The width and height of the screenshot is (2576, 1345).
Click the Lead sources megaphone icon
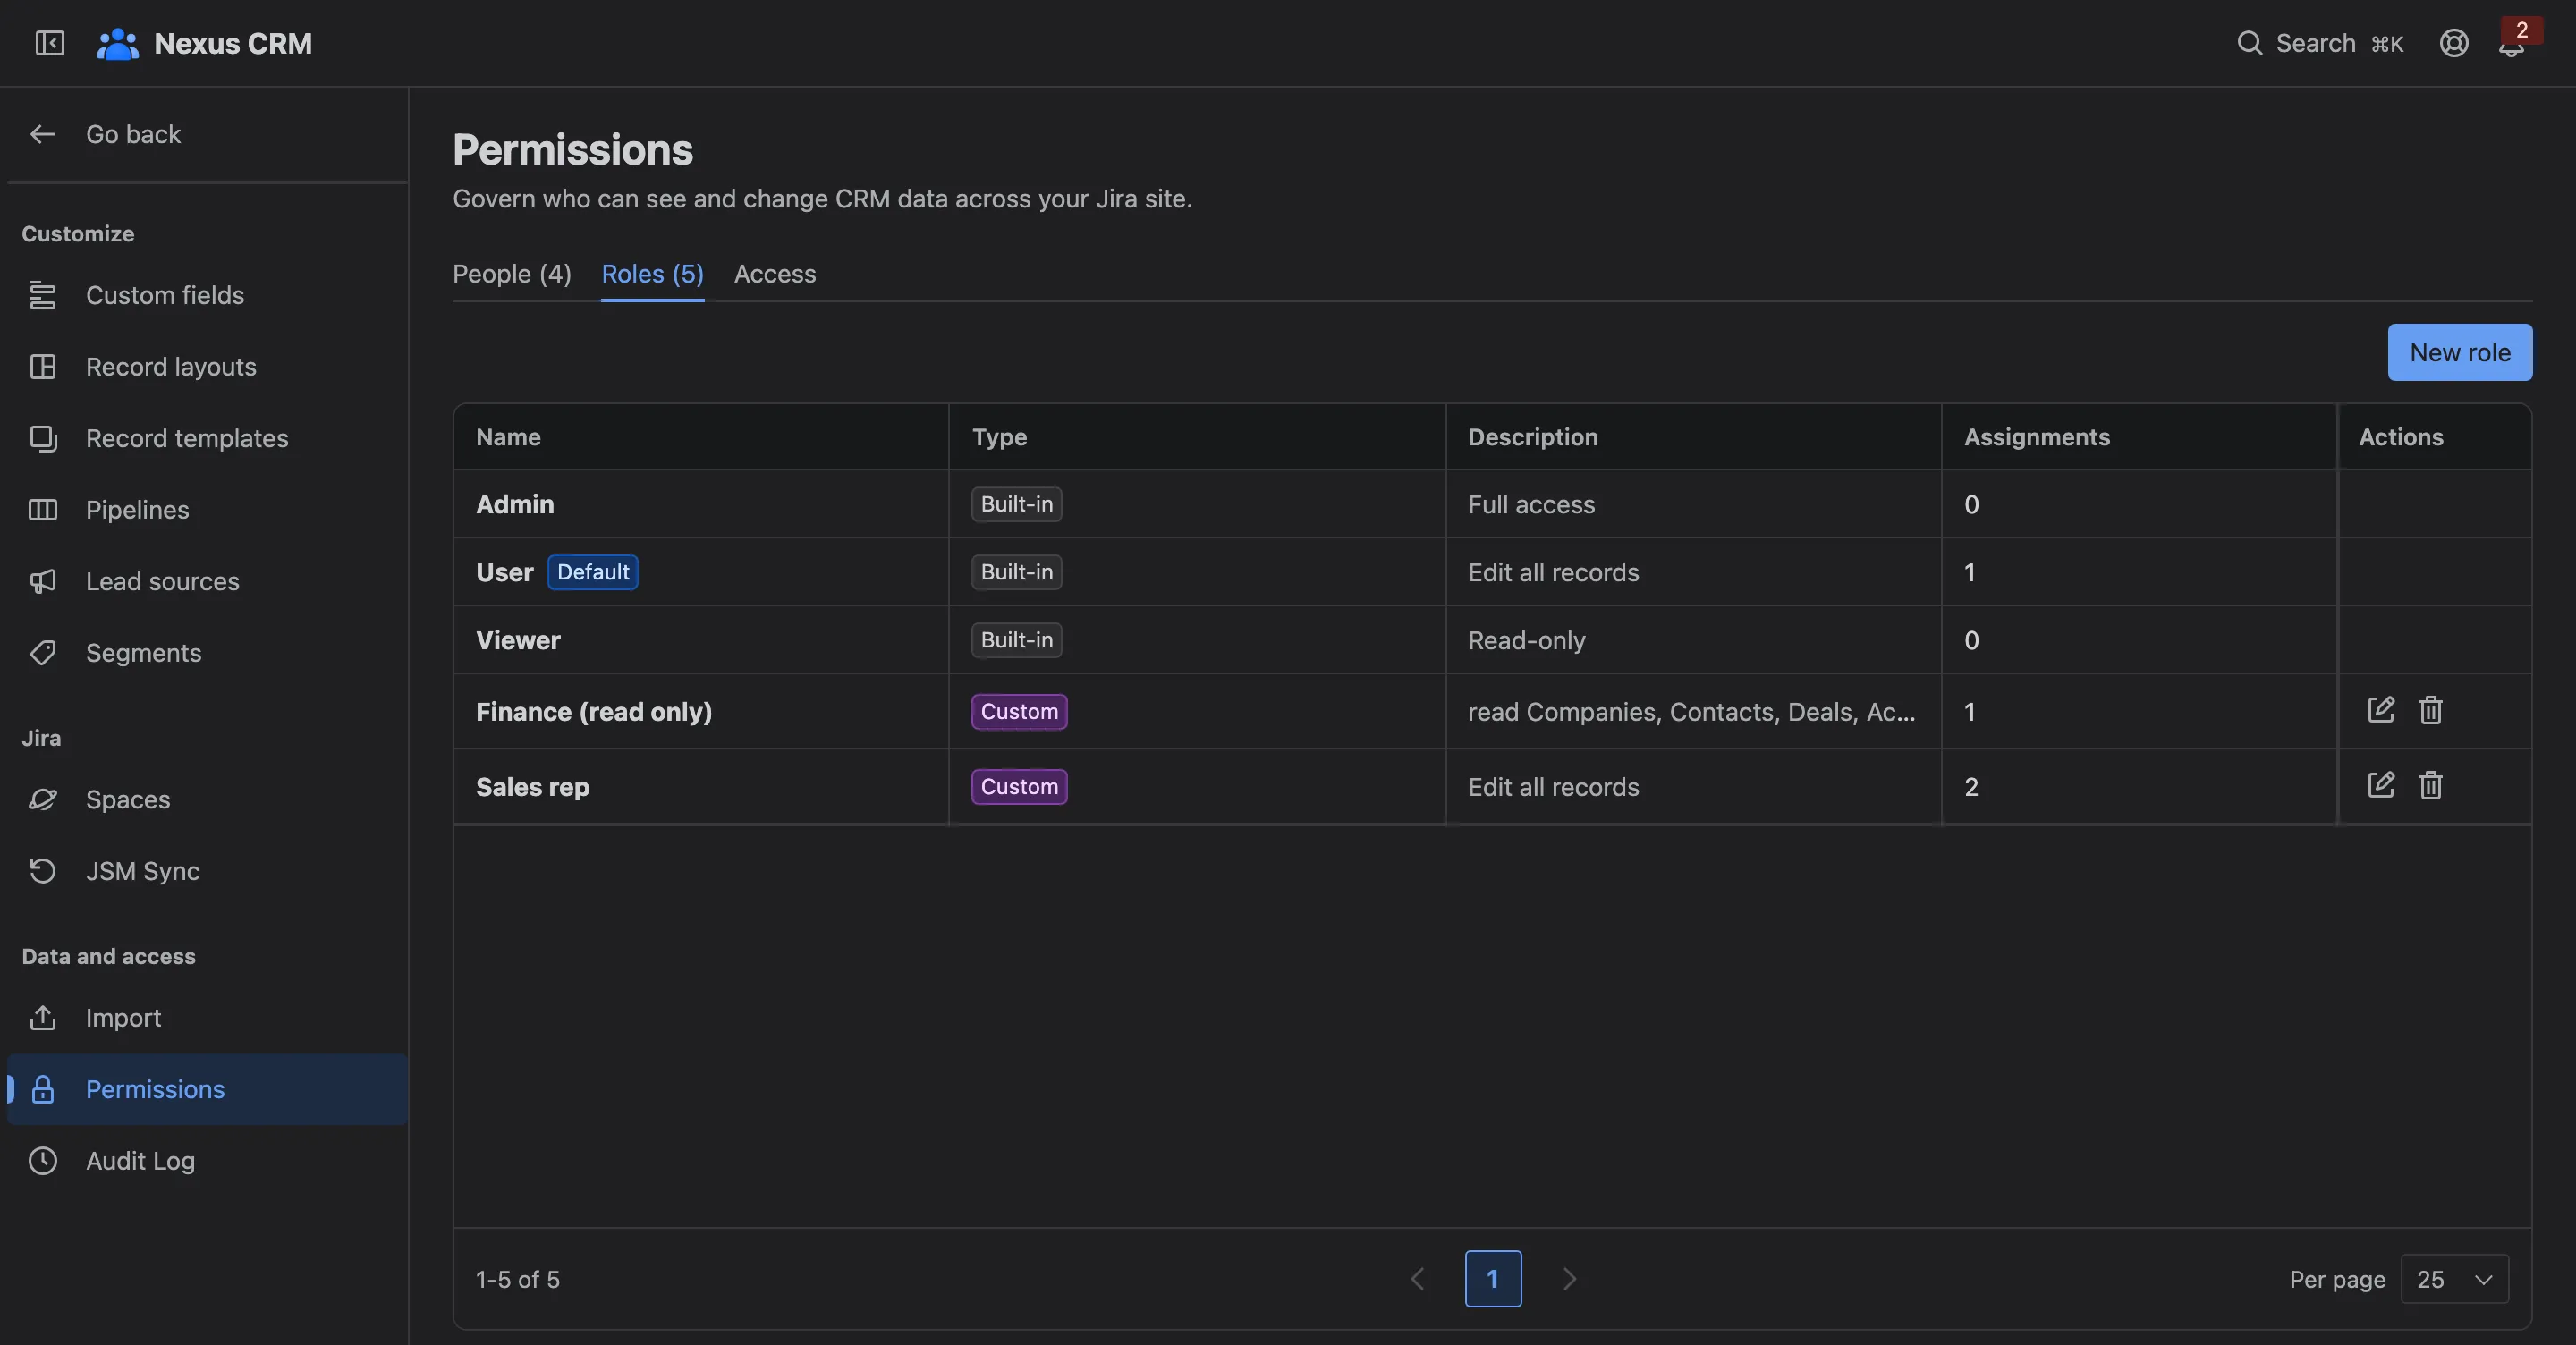(x=43, y=581)
